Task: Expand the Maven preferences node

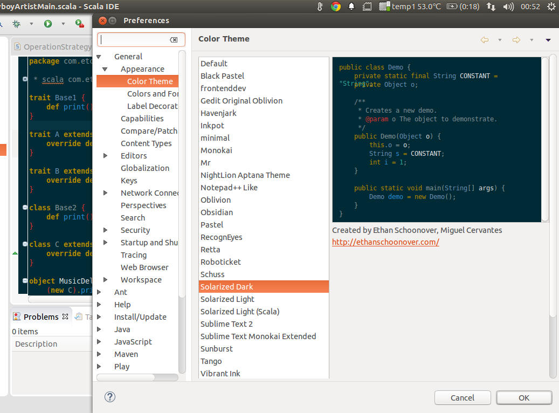Action: [x=99, y=354]
